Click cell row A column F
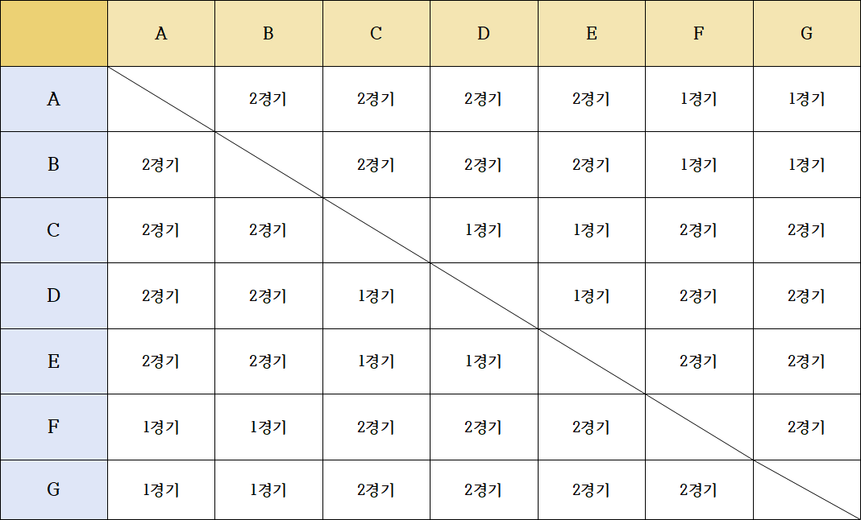861x520 pixels. [x=700, y=99]
